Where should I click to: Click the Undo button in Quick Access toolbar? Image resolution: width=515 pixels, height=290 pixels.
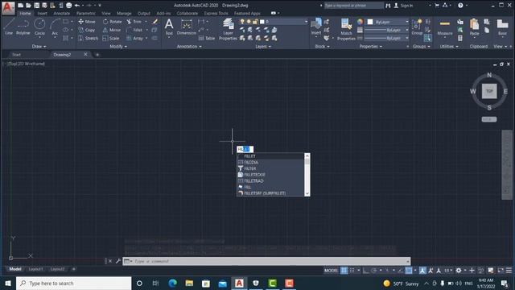77,6
